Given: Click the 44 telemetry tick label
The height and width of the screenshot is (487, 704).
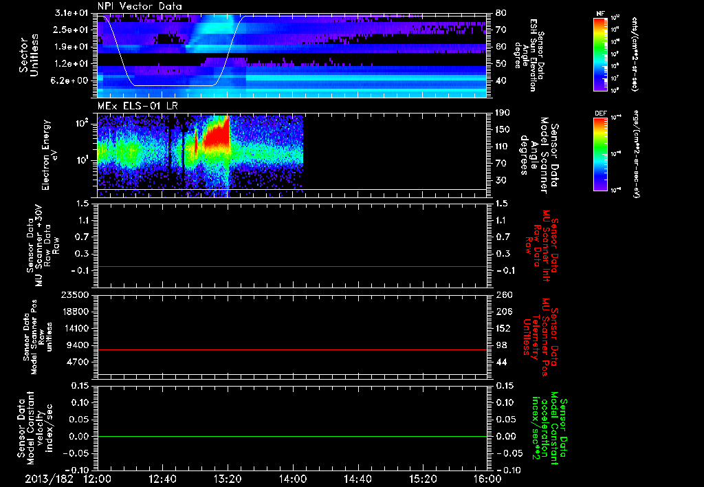Looking at the screenshot, I should point(501,362).
